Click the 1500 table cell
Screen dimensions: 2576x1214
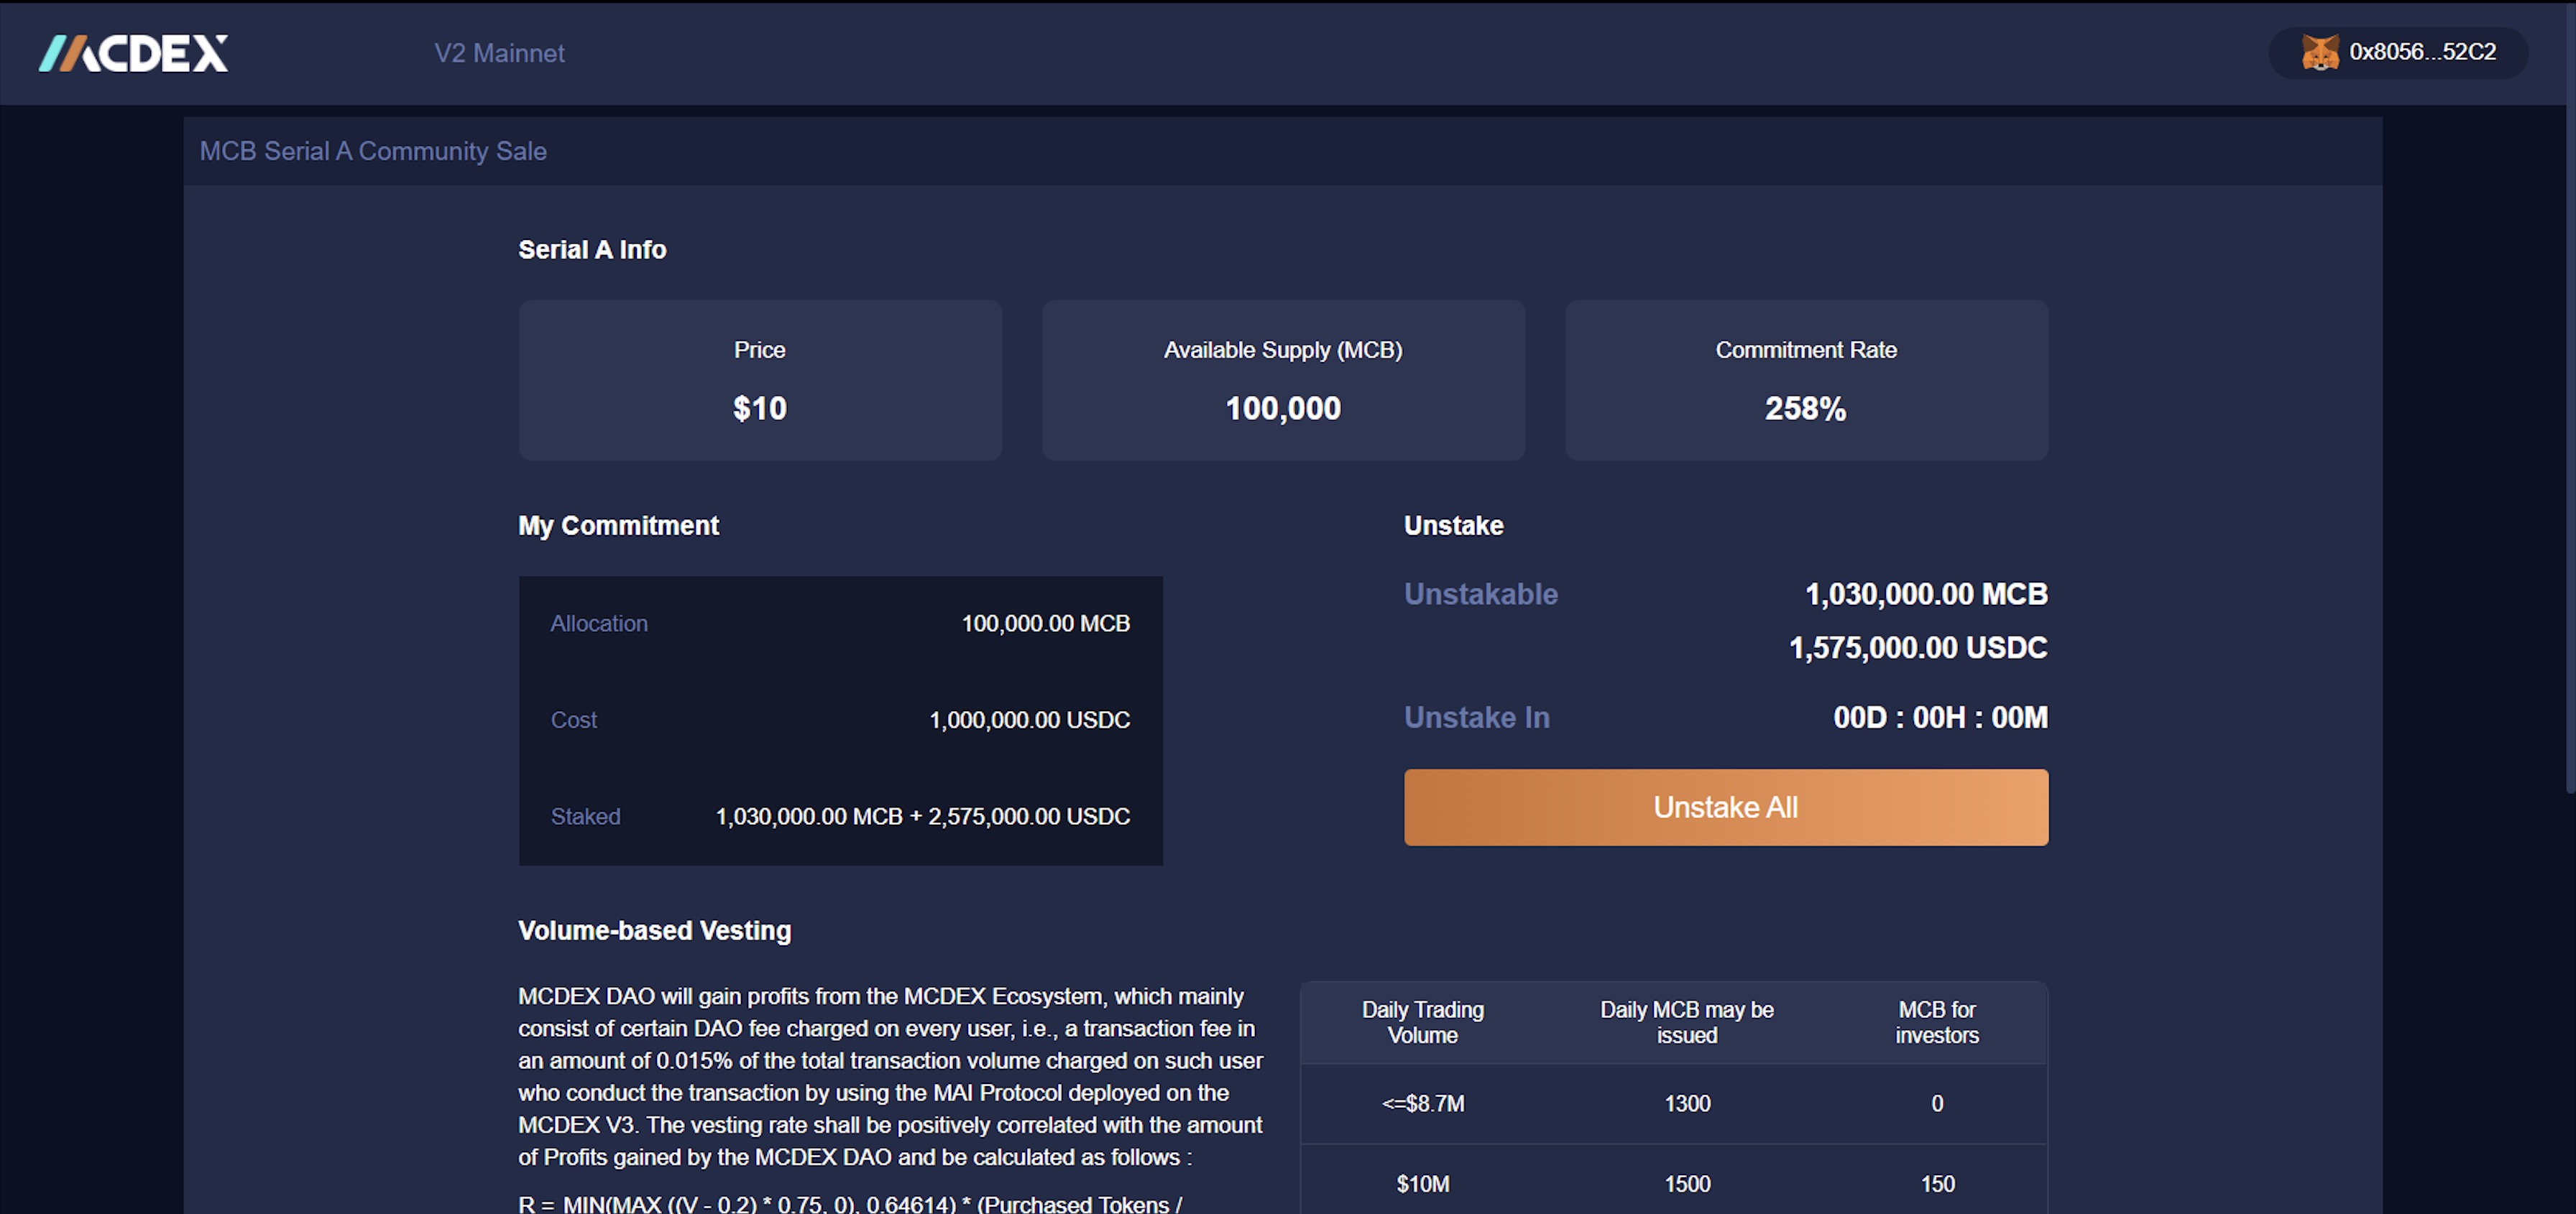[1687, 1184]
